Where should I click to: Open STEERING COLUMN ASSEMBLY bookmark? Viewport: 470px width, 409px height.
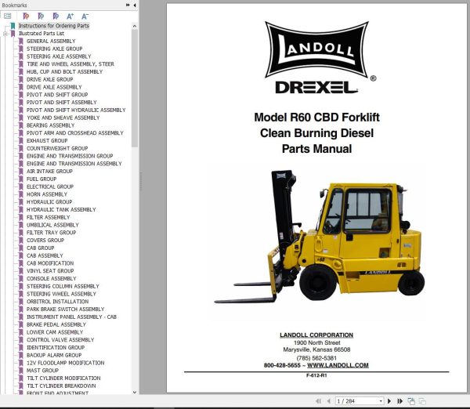63,286
